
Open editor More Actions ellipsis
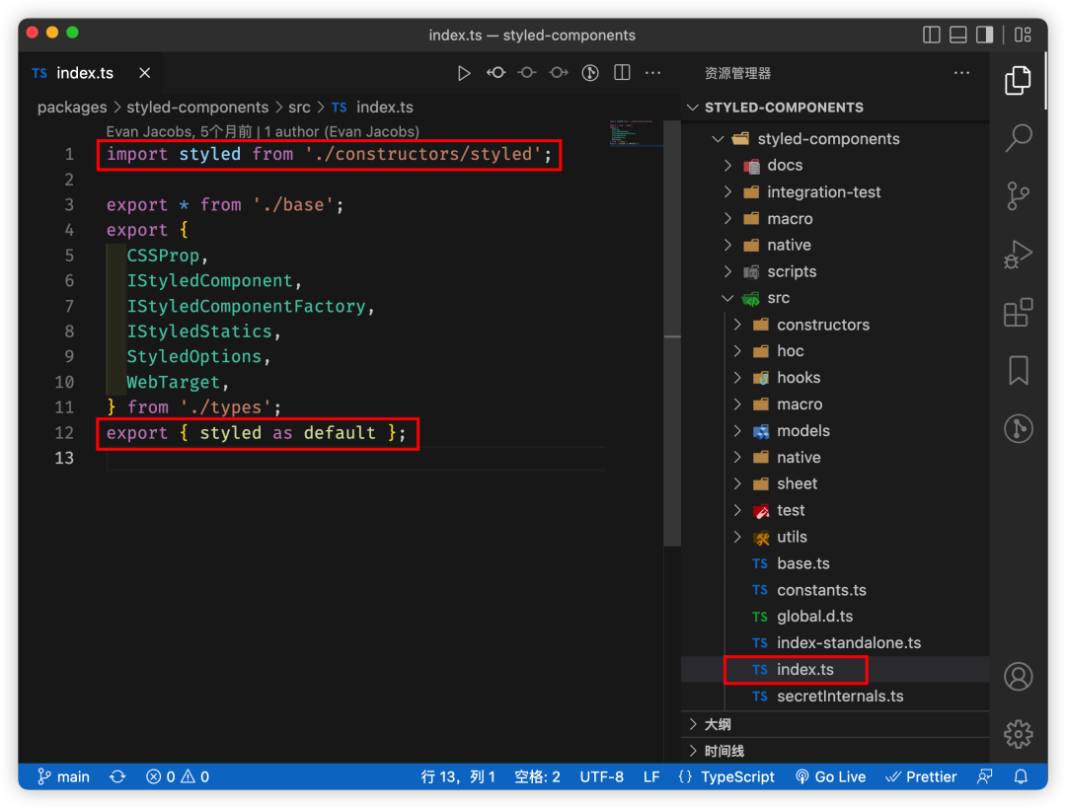pyautogui.click(x=652, y=73)
